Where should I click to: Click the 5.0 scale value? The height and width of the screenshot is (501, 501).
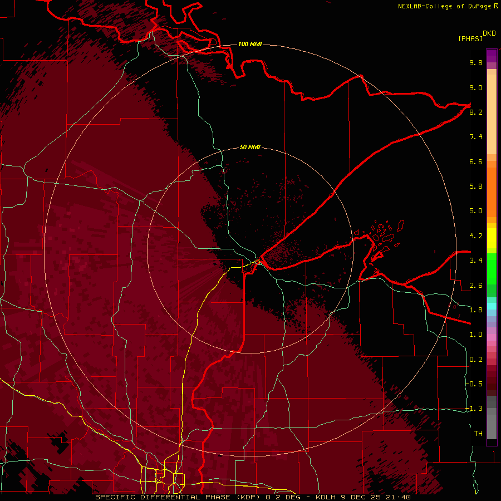[476, 211]
